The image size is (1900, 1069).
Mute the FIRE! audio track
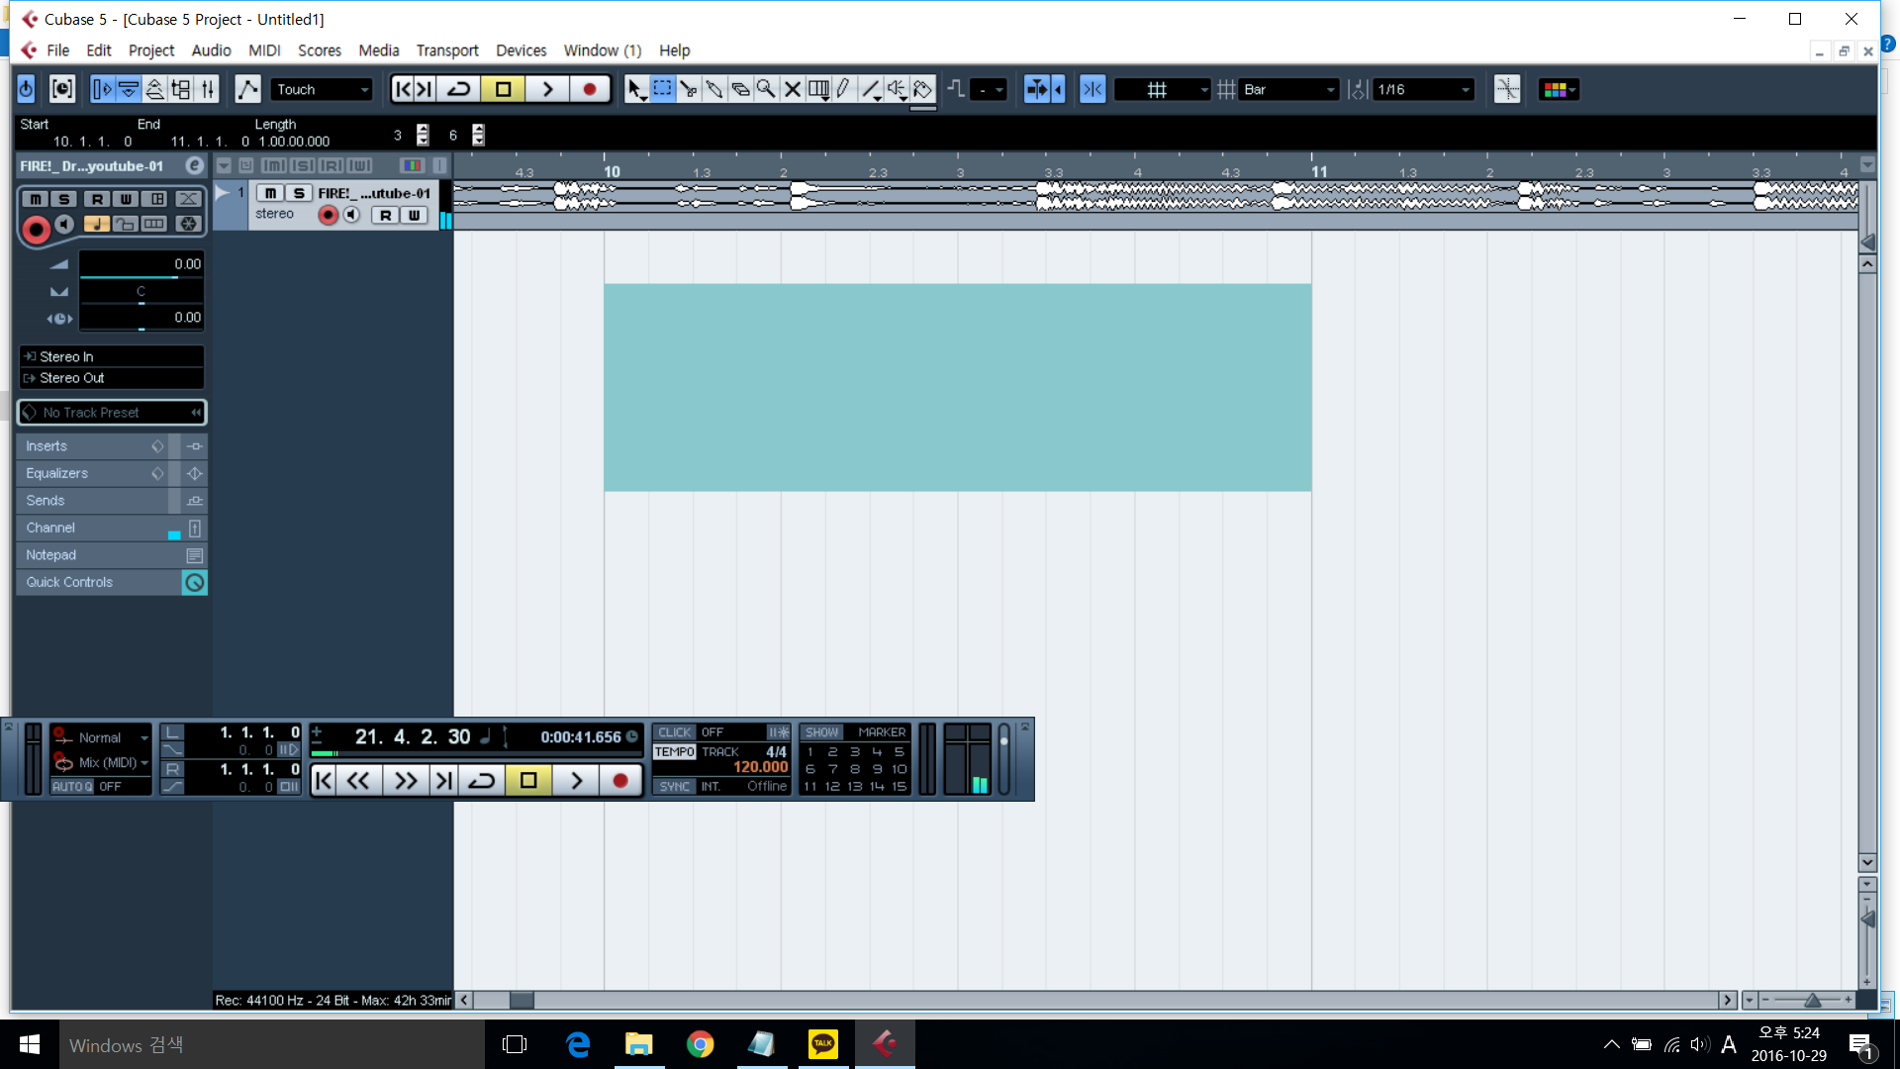pyautogui.click(x=270, y=193)
